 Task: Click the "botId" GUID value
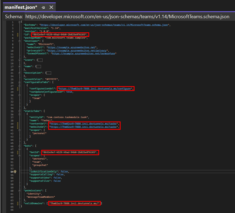[x=69, y=152]
